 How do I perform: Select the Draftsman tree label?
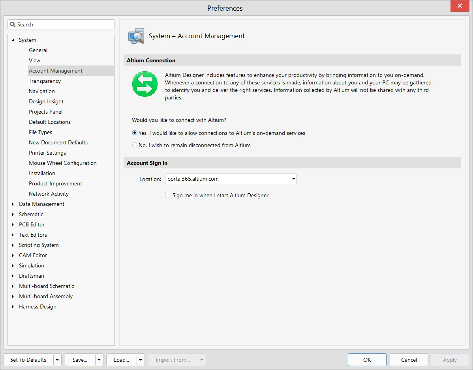point(31,276)
